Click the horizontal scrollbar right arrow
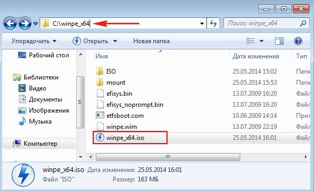 [306, 157]
